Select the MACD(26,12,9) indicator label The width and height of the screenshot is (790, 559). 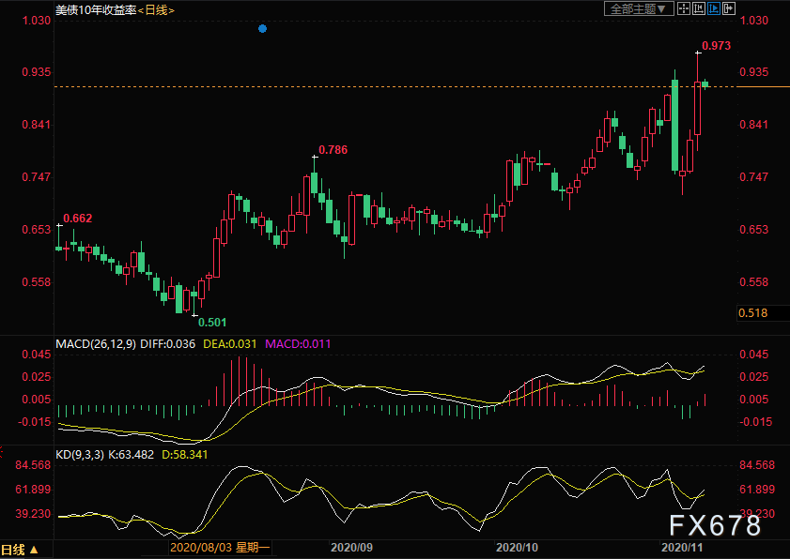(96, 344)
